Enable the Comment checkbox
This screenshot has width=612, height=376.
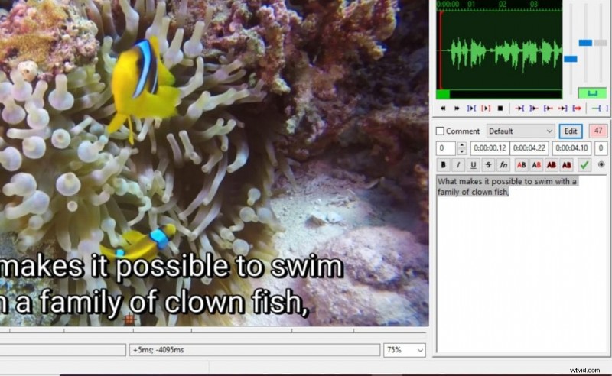pyautogui.click(x=440, y=131)
